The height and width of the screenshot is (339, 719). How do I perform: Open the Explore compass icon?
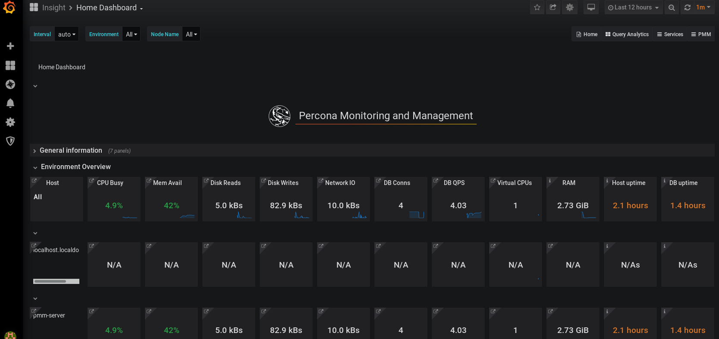10,84
